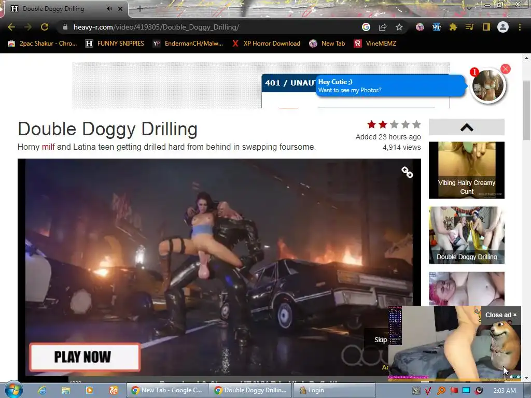
Task: Collapse the related videos sidebar chevron
Action: pyautogui.click(x=467, y=127)
